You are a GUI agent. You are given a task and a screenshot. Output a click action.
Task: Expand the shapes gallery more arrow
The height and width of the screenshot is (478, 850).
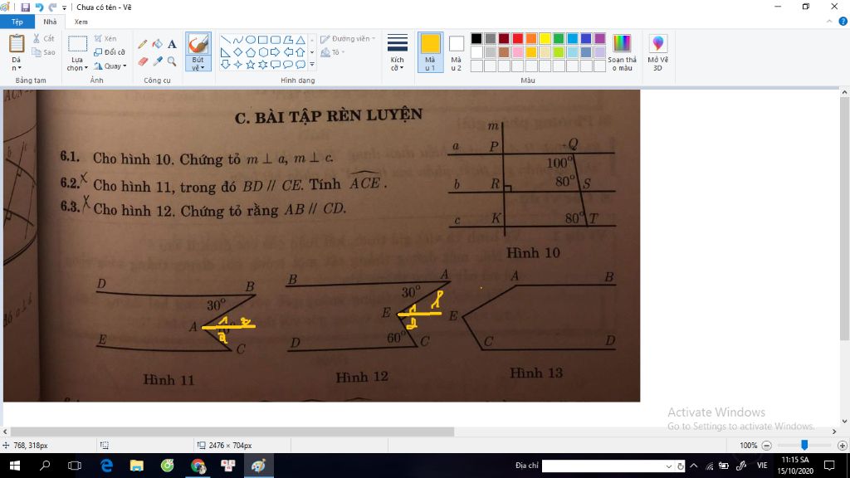click(312, 65)
